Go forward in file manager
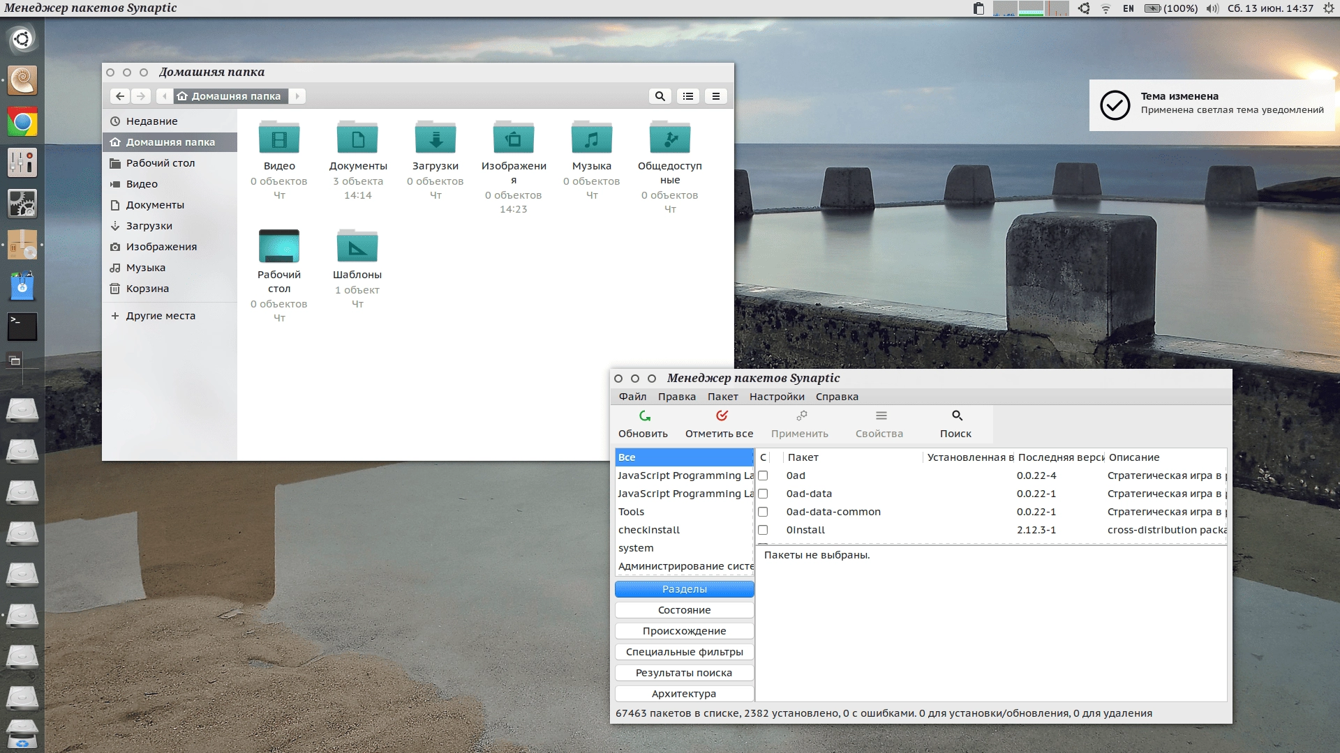This screenshot has width=1340, height=753. 141,96
